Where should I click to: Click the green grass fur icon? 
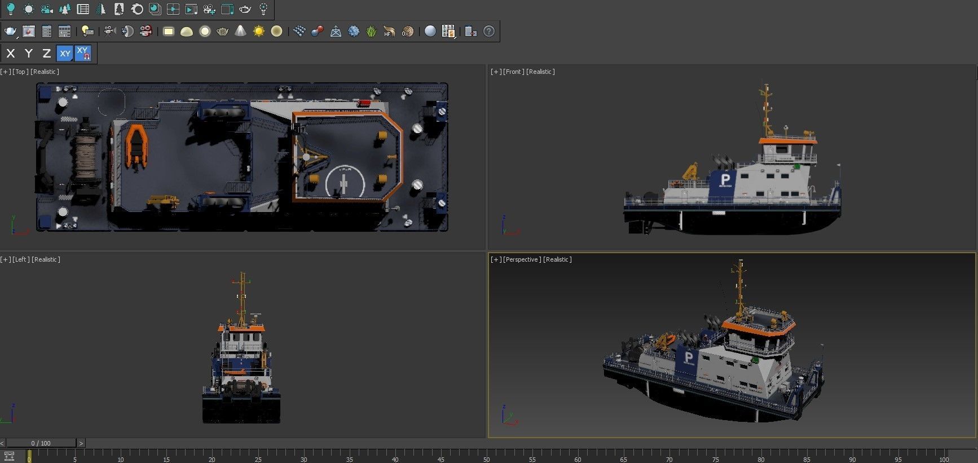point(372,32)
